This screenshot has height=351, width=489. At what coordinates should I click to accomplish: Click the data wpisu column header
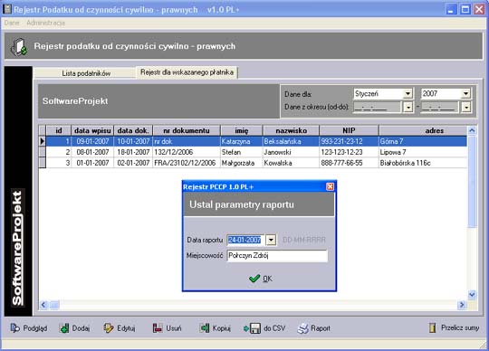[x=92, y=130]
